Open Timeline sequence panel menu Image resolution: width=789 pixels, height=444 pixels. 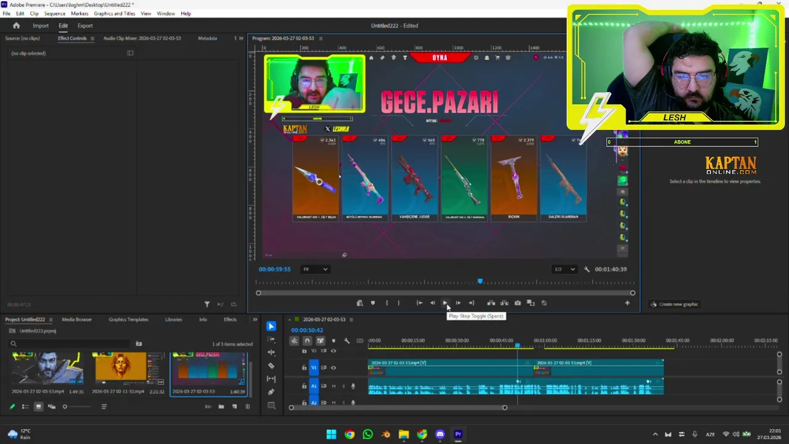(x=351, y=319)
